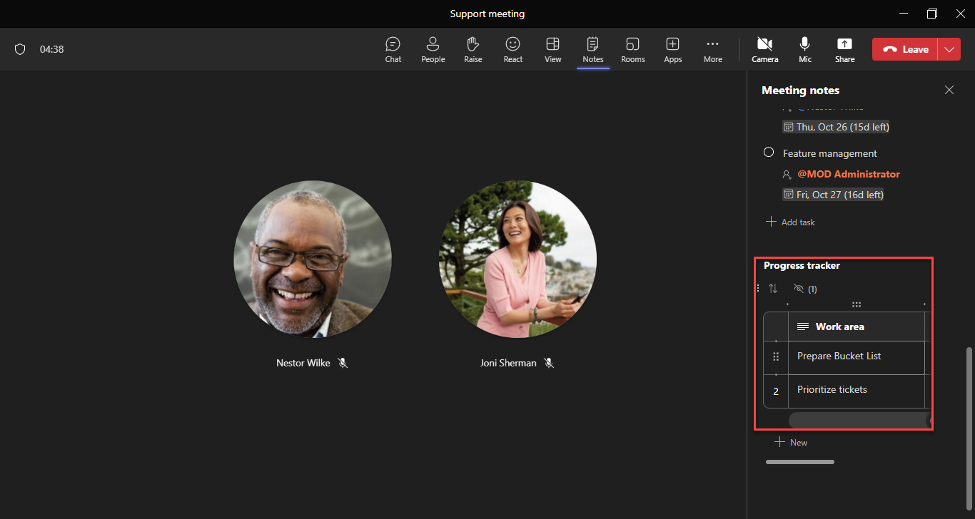This screenshot has width=975, height=519.
Task: Switch to the Notes tab
Action: (592, 48)
